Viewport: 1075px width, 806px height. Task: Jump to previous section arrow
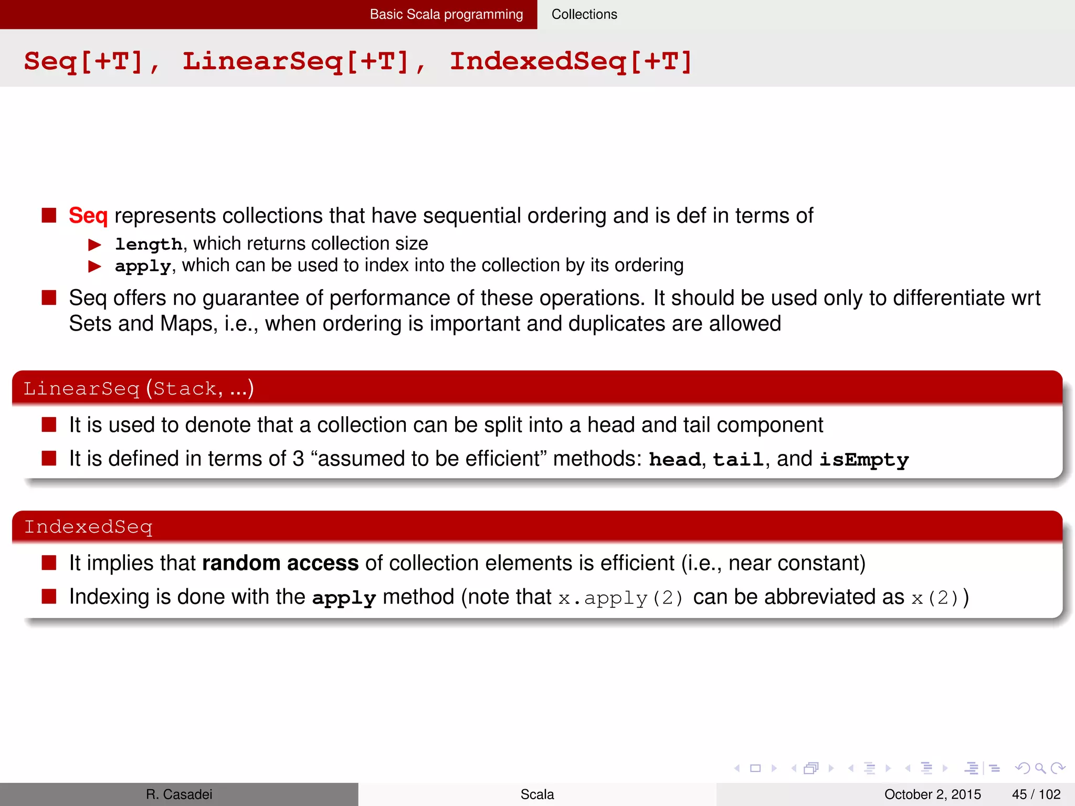click(x=908, y=768)
